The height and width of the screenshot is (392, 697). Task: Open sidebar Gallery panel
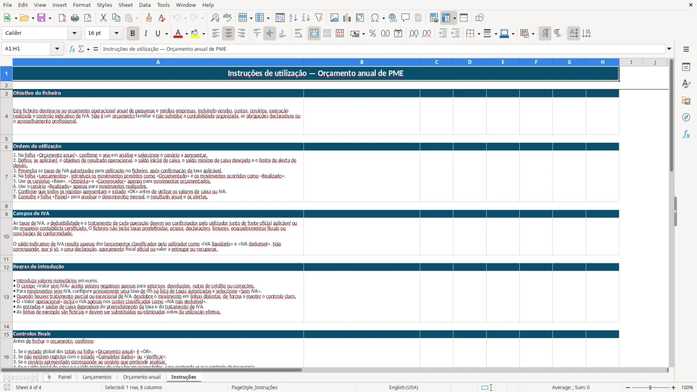pyautogui.click(x=686, y=101)
